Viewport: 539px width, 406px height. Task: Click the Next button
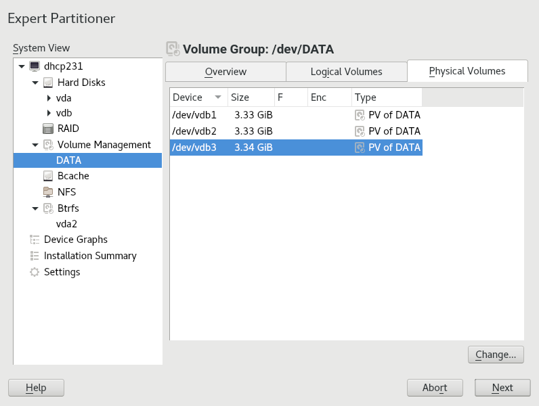502,388
